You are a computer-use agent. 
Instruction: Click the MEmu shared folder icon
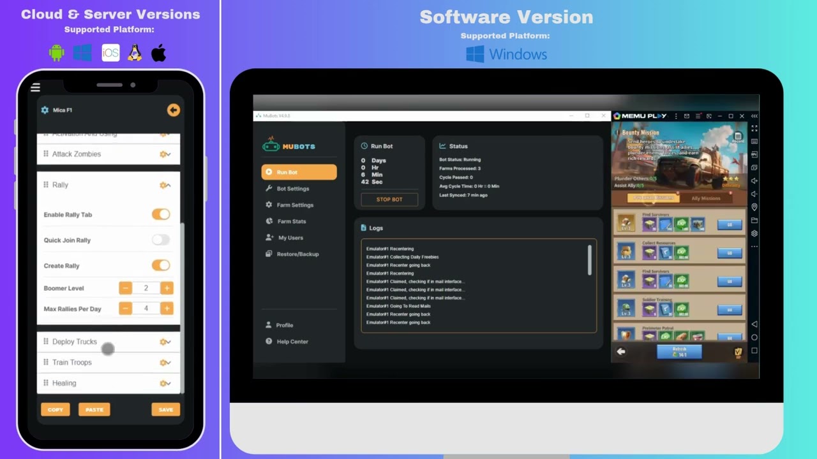click(754, 221)
